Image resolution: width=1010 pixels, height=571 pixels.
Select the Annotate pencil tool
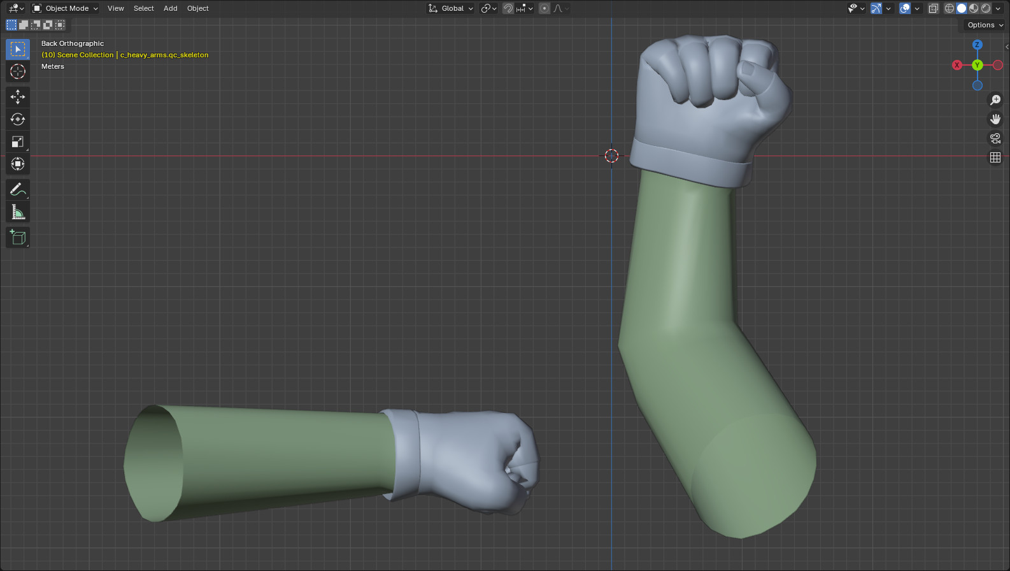pyautogui.click(x=18, y=189)
